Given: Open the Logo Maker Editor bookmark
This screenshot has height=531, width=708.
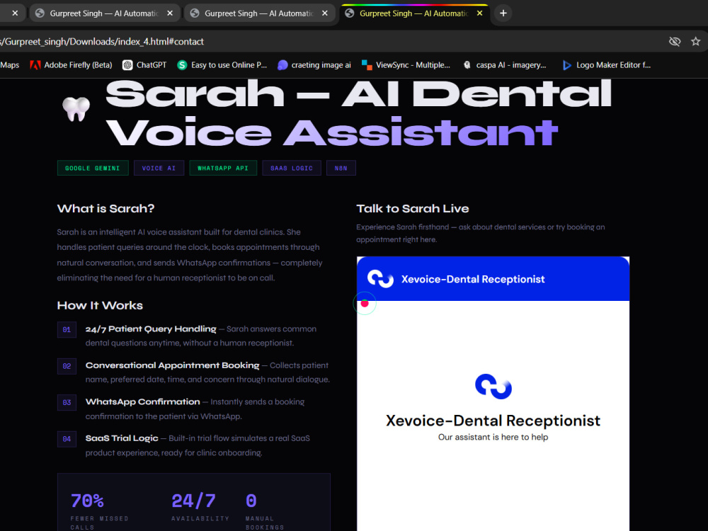Looking at the screenshot, I should click(x=607, y=65).
